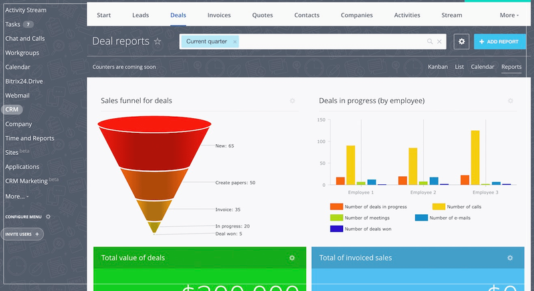Open the settings gear beside Add Report
The width and height of the screenshot is (534, 291).
click(x=461, y=41)
